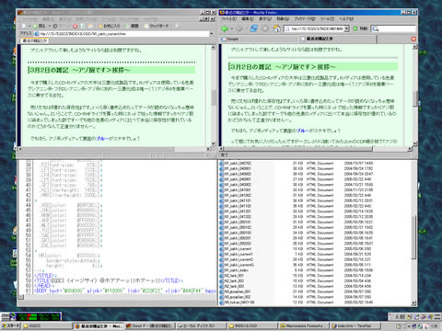The height and width of the screenshot is (331, 442).
Task: Click the <BODY text= line in the editor
Action: (124, 291)
